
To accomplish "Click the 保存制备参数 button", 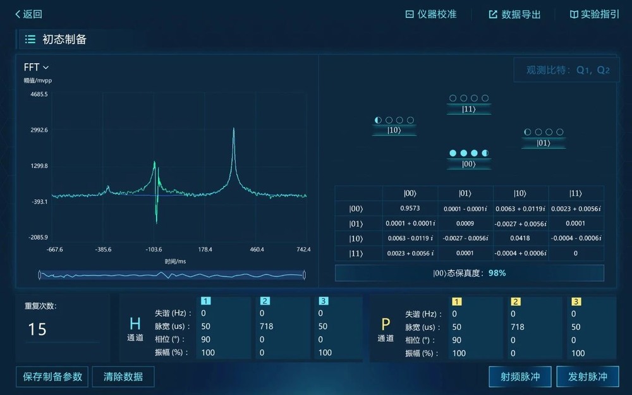I will click(x=52, y=377).
